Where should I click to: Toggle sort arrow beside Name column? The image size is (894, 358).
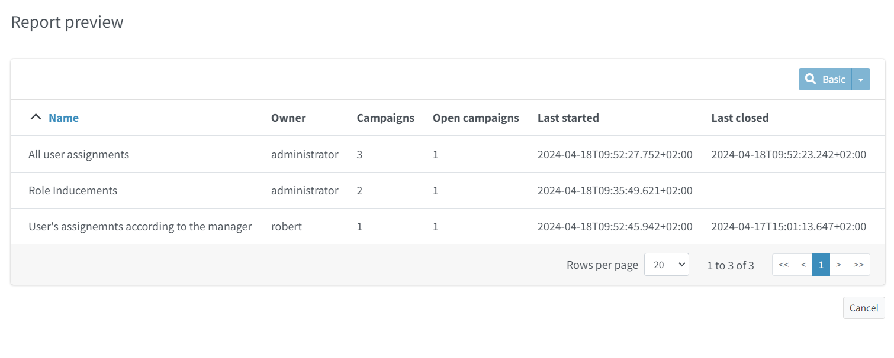(x=36, y=118)
